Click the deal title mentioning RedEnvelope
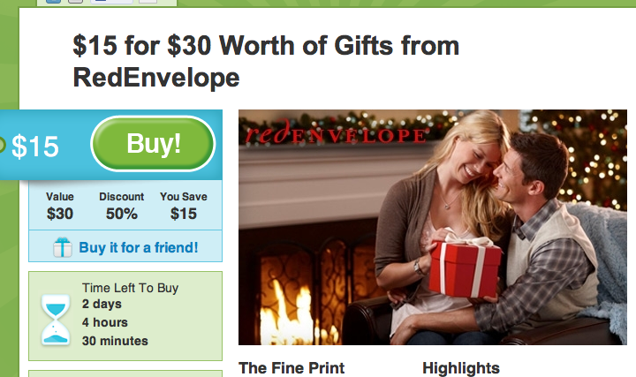 point(266,61)
